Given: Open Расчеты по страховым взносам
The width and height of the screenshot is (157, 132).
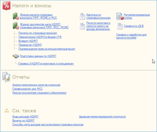Looking at the screenshot, I should (38, 33).
